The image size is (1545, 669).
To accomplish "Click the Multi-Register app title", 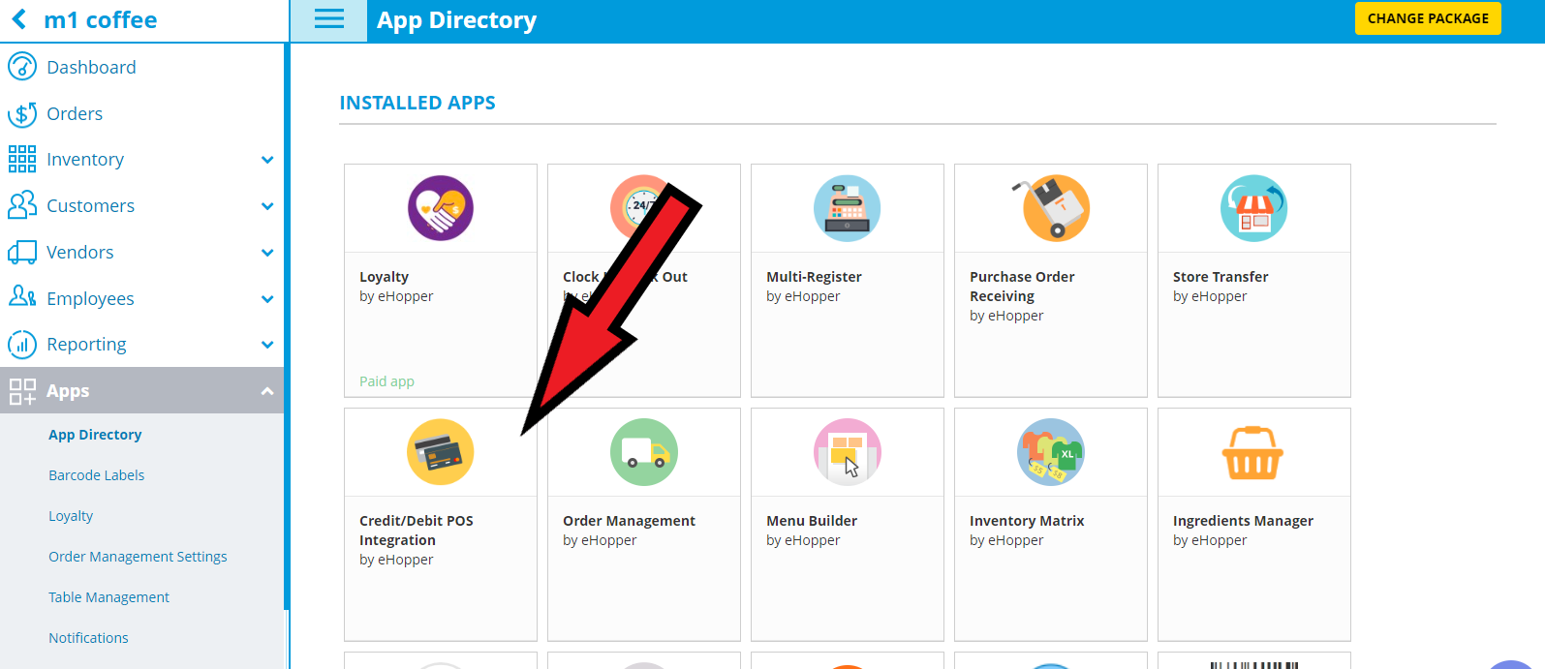I will tap(814, 277).
